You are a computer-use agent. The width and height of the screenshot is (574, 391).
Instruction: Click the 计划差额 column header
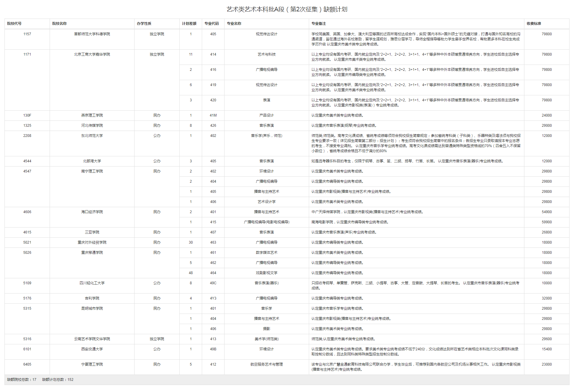coord(189,24)
